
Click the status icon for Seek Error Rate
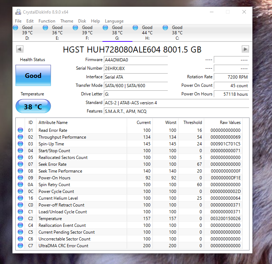(x=20, y=164)
